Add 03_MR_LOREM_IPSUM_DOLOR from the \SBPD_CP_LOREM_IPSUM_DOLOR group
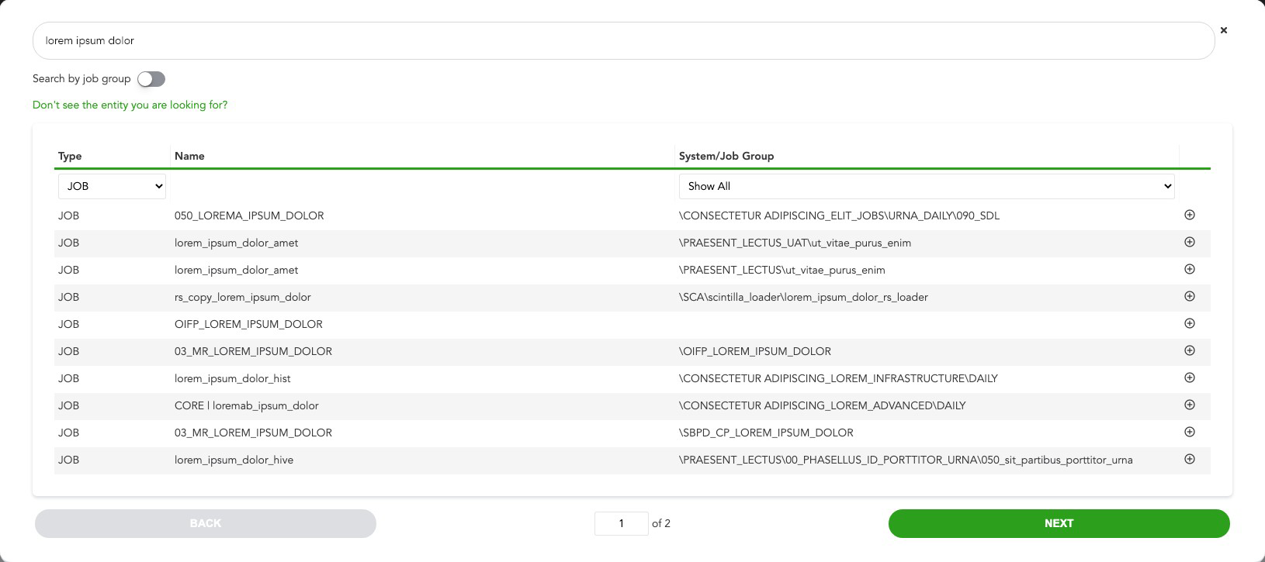The image size is (1265, 562). click(x=1190, y=432)
